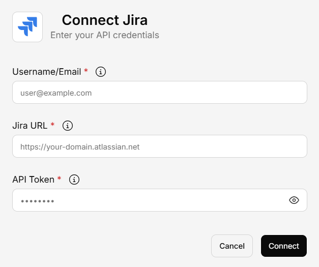Click the Jira URL field label

[30, 126]
